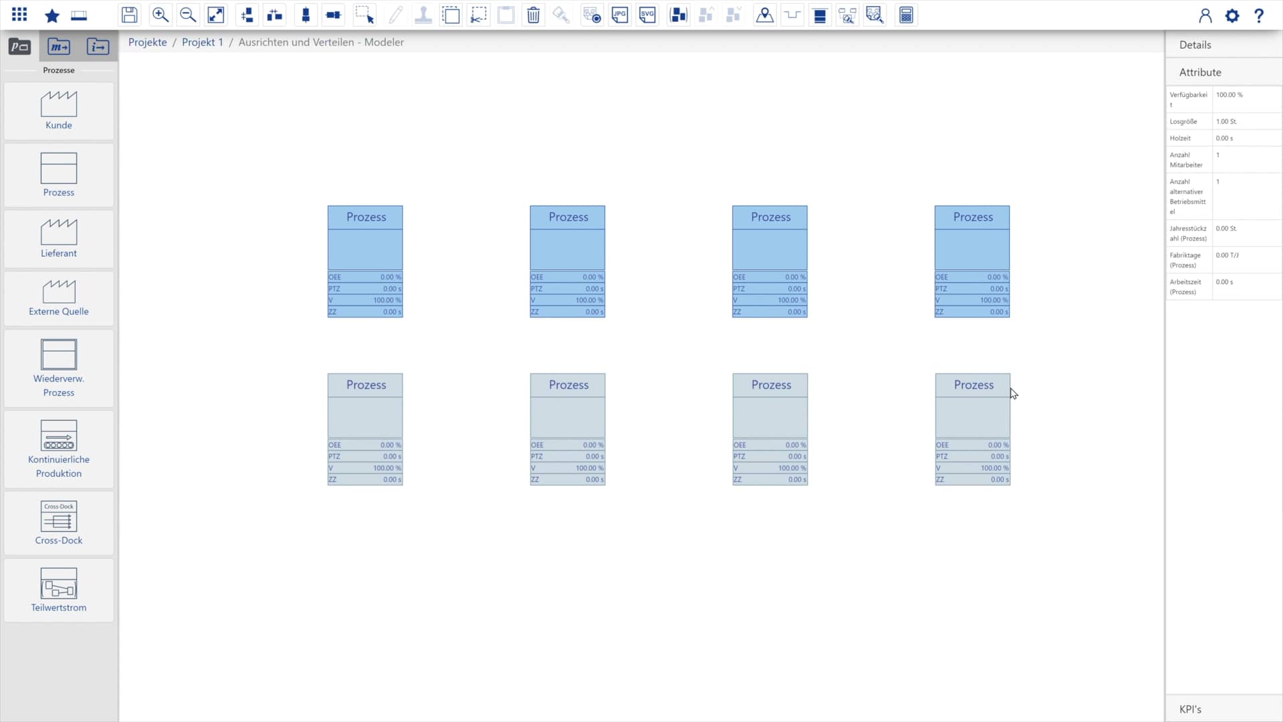Click the fit to screen icon
The width and height of the screenshot is (1283, 722).
pyautogui.click(x=216, y=15)
